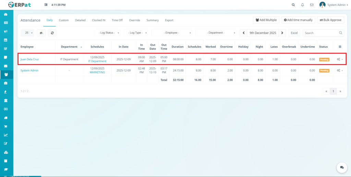Open the envelope messages icon in top bar
This screenshot has width=351, height=177.
tap(312, 5)
